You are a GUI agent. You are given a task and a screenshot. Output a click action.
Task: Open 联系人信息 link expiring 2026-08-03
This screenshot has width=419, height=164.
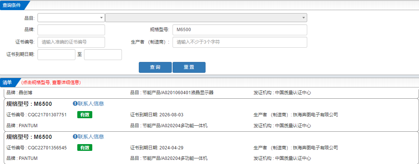click(x=91, y=104)
